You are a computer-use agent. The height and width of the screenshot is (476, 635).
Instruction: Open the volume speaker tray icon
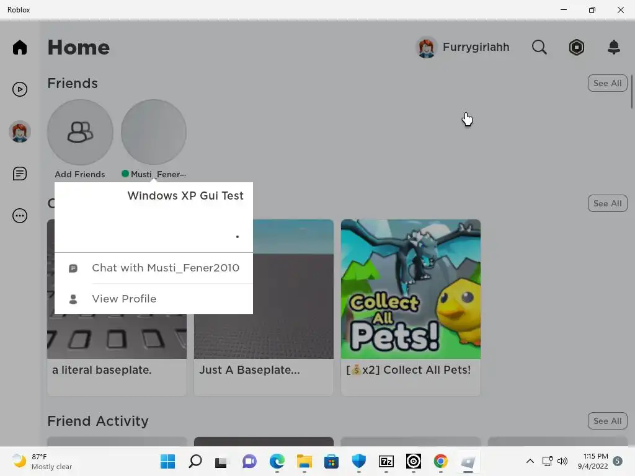562,461
